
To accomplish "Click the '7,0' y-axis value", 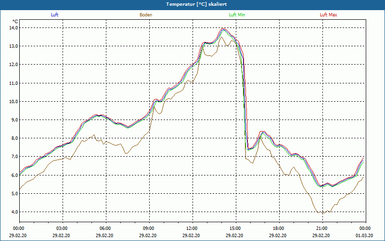I will (14, 157).
